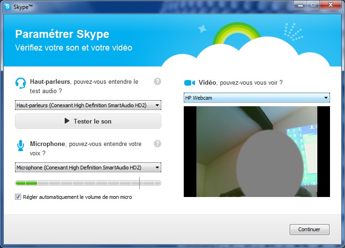This screenshot has width=345, height=248.
Task: Open the HP Webcam dropdown
Action: [x=257, y=98]
